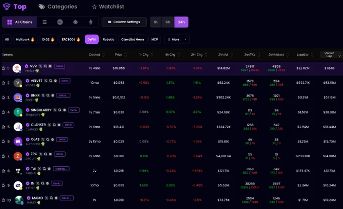Star VELVET row for watchlist
The width and height of the screenshot is (343, 209).
click(4, 83)
